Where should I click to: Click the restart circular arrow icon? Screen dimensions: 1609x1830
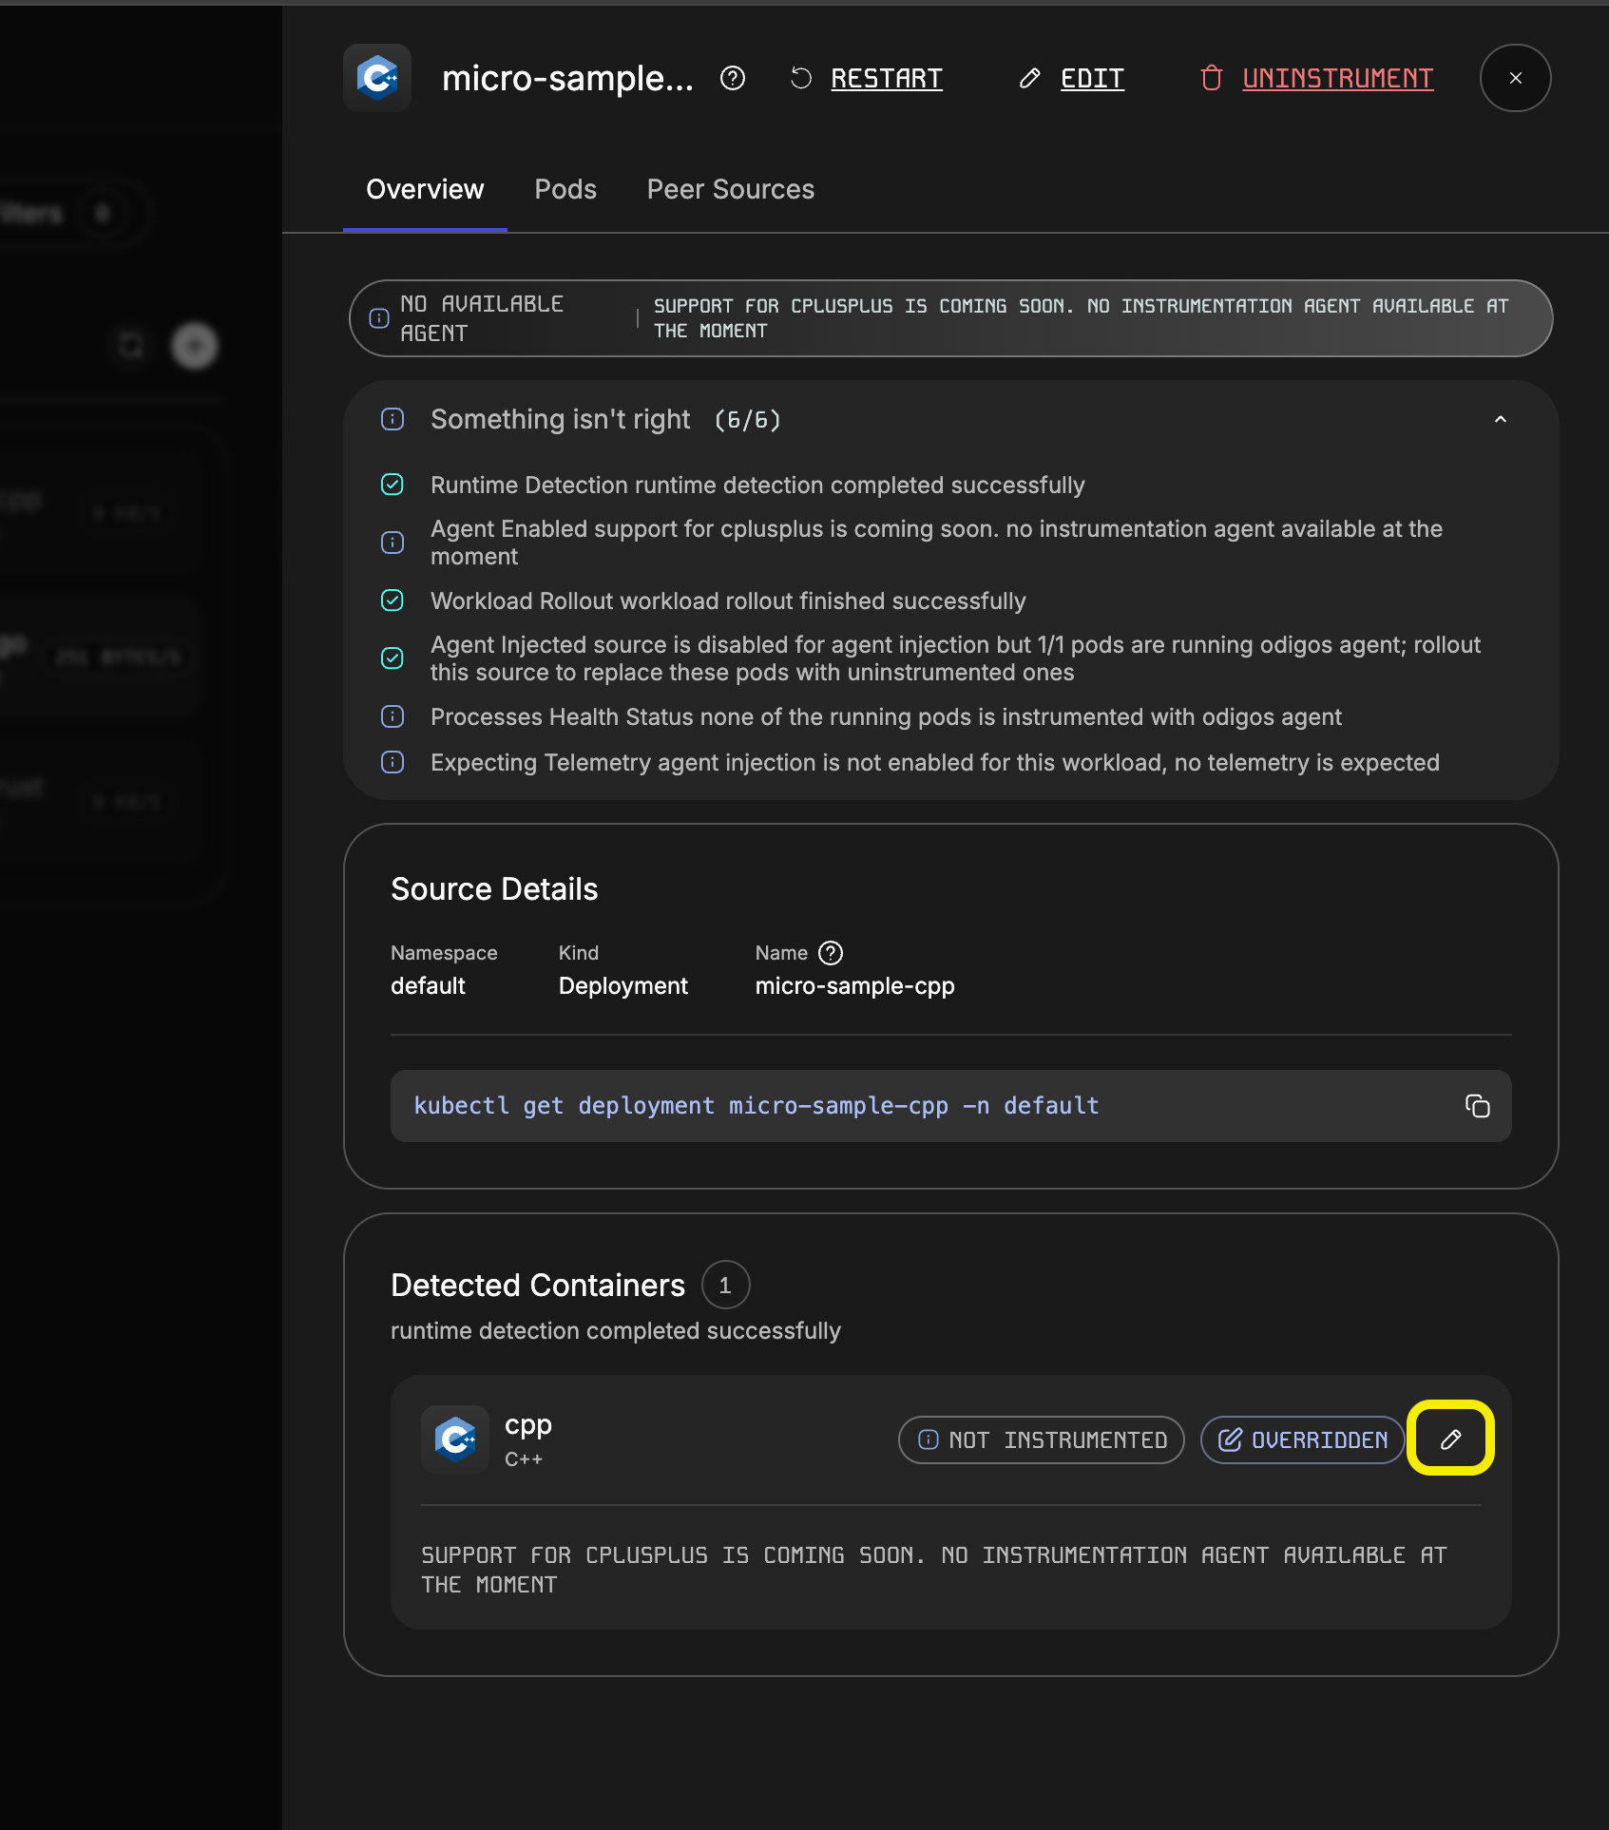pos(801,78)
